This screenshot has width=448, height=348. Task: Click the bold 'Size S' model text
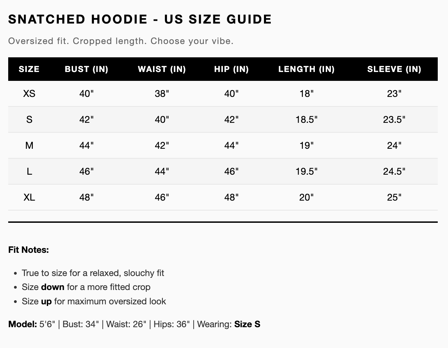(247, 324)
